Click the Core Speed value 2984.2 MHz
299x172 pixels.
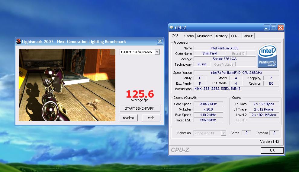coord(208,104)
